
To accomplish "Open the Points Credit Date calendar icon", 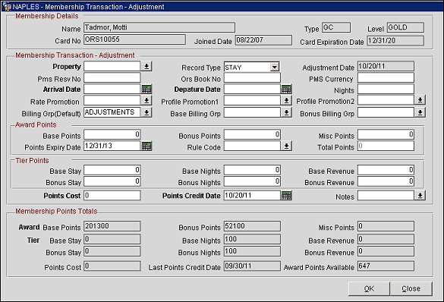I will 286,196.
